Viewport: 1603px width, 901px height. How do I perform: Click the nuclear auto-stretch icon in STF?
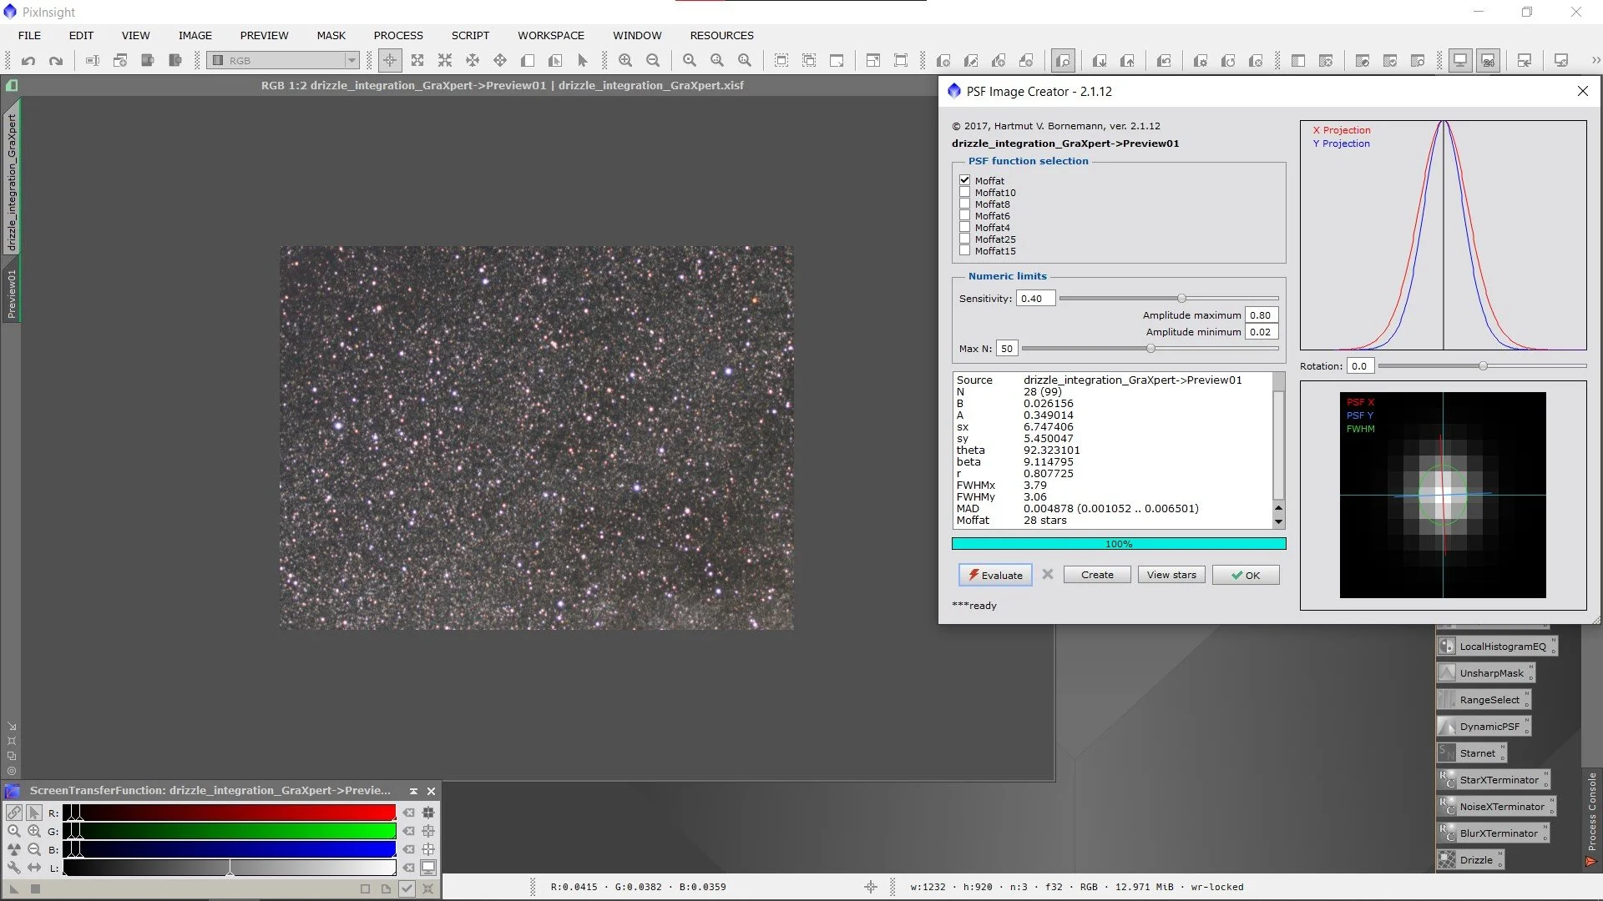(x=14, y=849)
